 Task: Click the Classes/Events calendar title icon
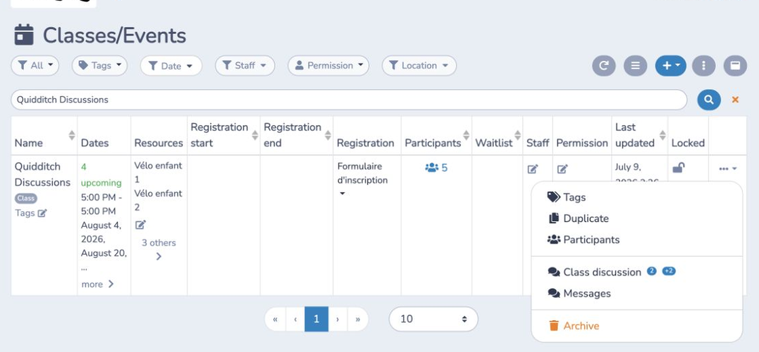click(x=24, y=35)
